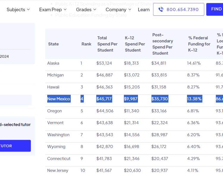Select the New Jersey row name

coord(58,170)
